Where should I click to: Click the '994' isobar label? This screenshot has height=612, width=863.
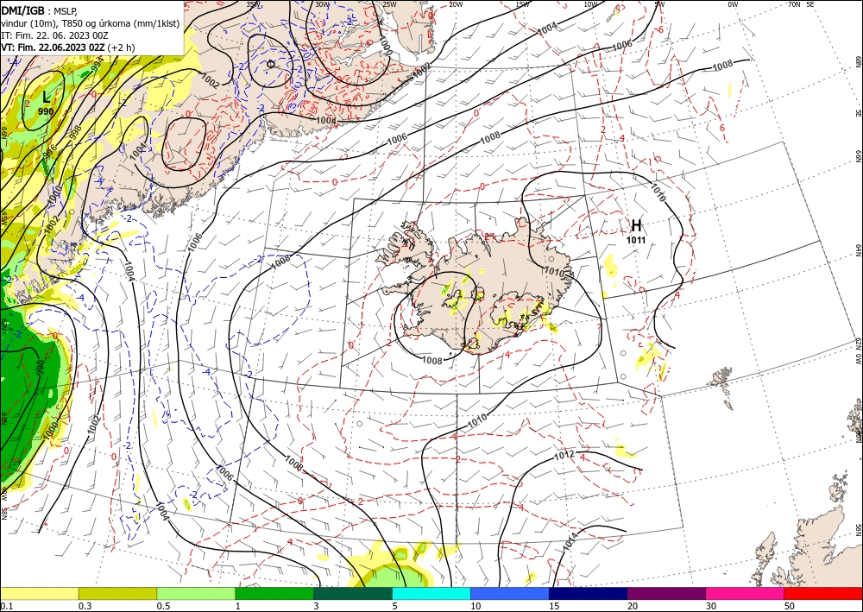tap(97, 66)
